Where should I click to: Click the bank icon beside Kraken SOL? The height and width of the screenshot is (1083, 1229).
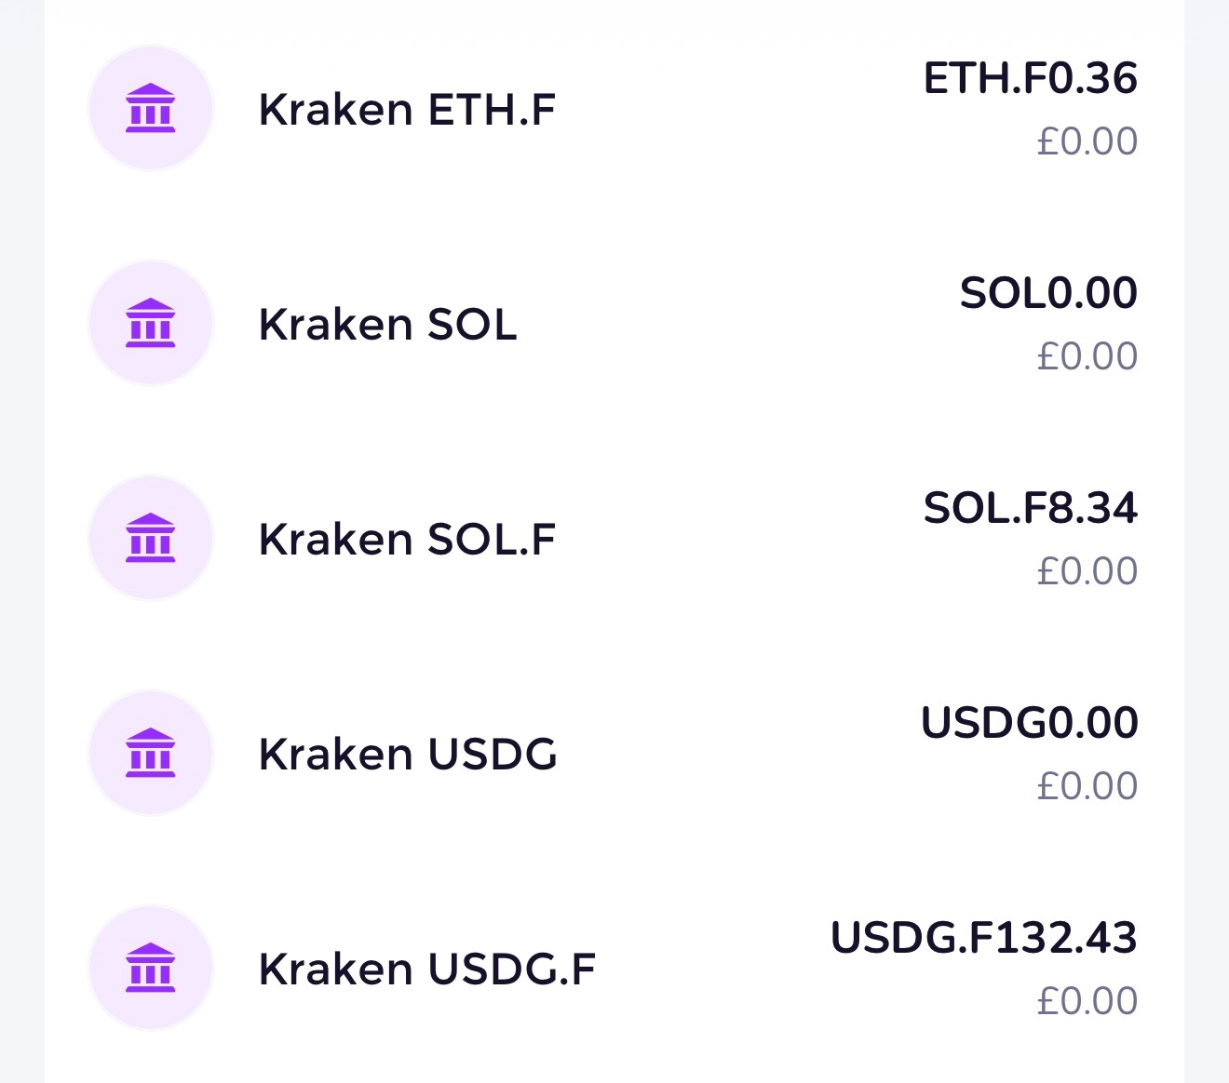pos(151,323)
